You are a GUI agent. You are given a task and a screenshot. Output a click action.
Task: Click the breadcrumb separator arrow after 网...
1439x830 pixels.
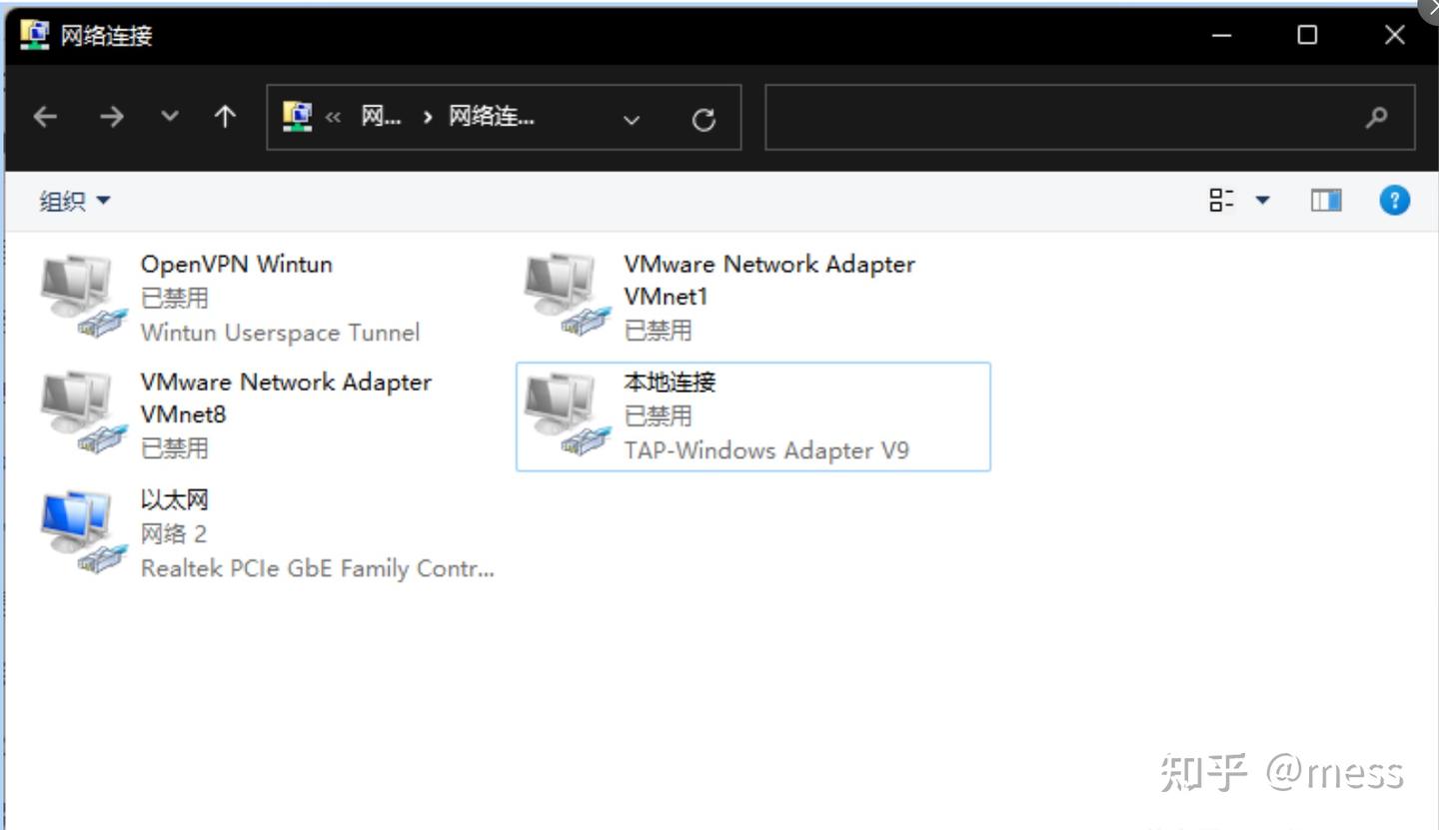click(x=428, y=118)
